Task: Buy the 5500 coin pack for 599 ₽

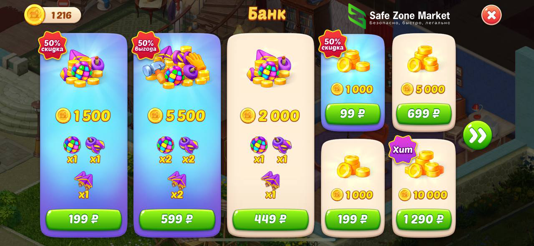Action: tap(177, 219)
